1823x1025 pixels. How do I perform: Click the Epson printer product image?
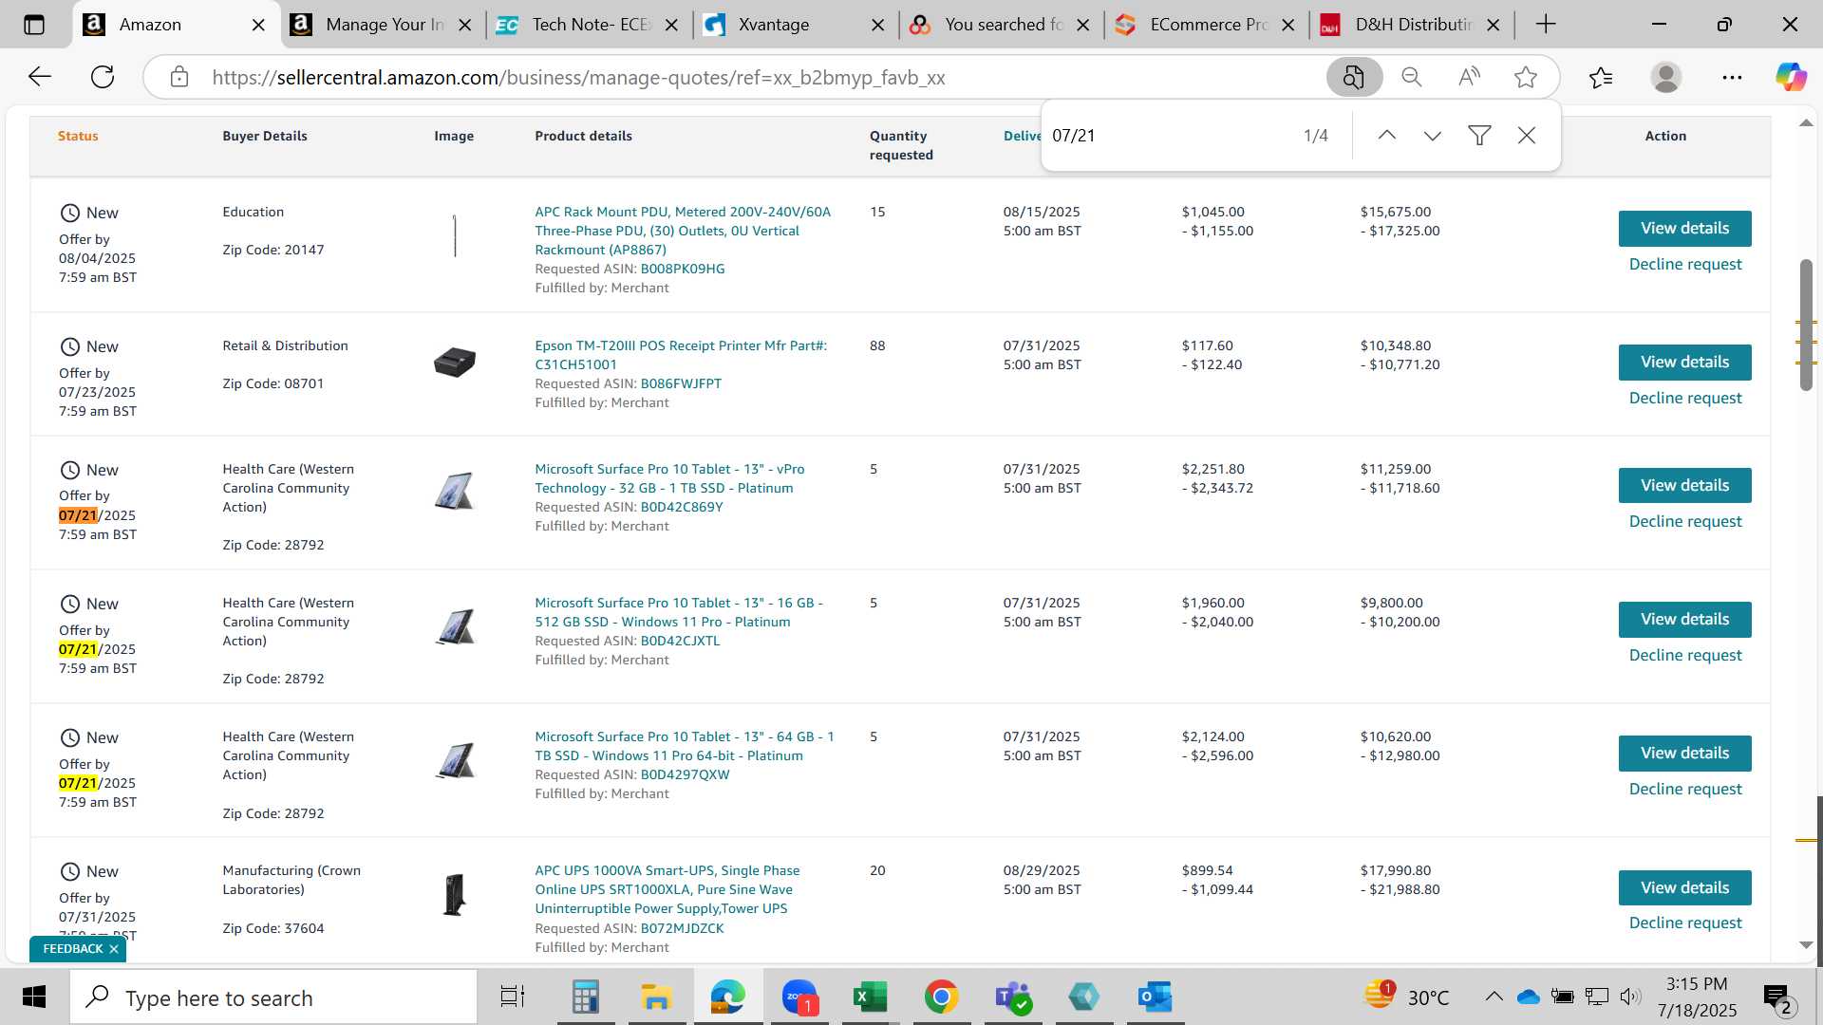click(455, 362)
